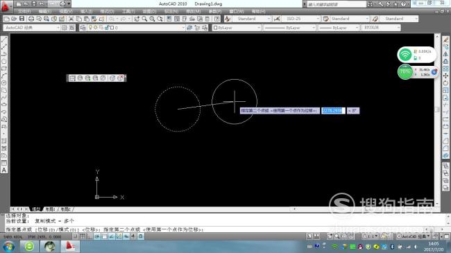The height and width of the screenshot is (253, 451).
Task: Select the Text tool at toolbar bottom
Action: [4, 171]
